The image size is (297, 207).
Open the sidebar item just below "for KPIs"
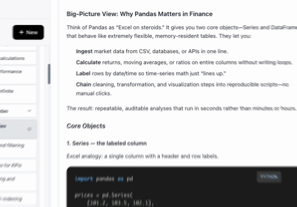pyautogui.click(x=16, y=179)
